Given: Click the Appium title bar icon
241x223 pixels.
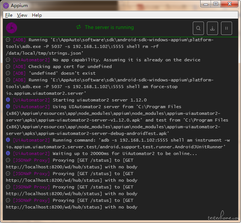Looking at the screenshot, I should pyautogui.click(x=6, y=6).
